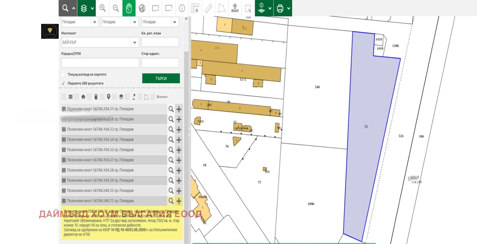Select the polygon area measure tool
The image size is (477, 244).
point(222,8)
